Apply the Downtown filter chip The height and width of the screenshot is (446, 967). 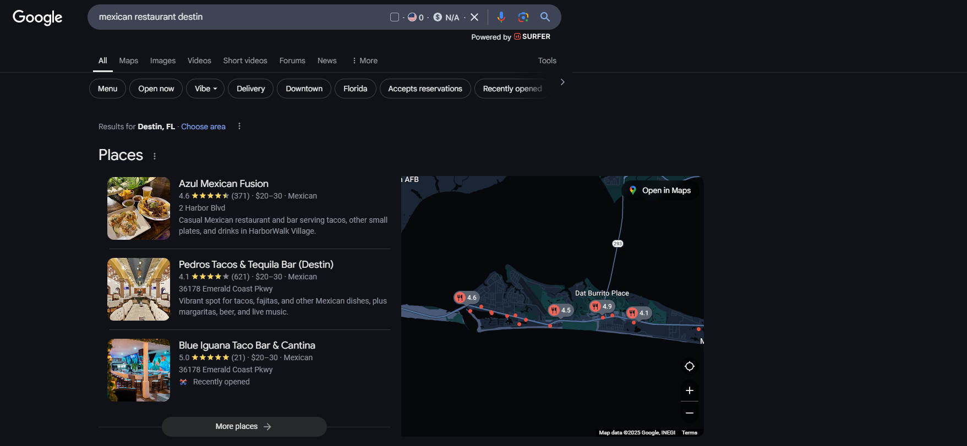click(304, 89)
